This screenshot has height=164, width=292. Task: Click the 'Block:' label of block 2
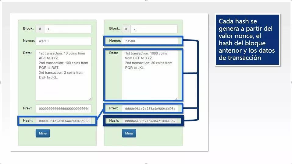tap(115, 29)
